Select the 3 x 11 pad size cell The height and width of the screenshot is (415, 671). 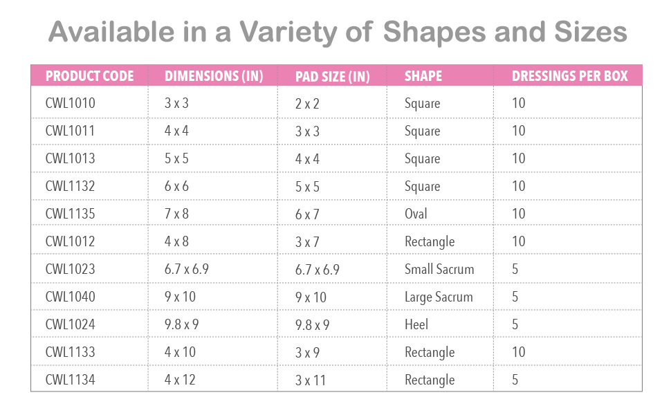tap(311, 380)
